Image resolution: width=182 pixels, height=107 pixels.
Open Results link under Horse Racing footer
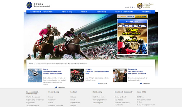[51, 103]
